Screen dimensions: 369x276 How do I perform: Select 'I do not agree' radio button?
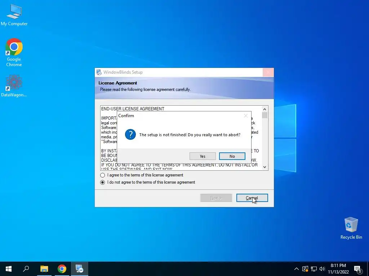(103, 182)
